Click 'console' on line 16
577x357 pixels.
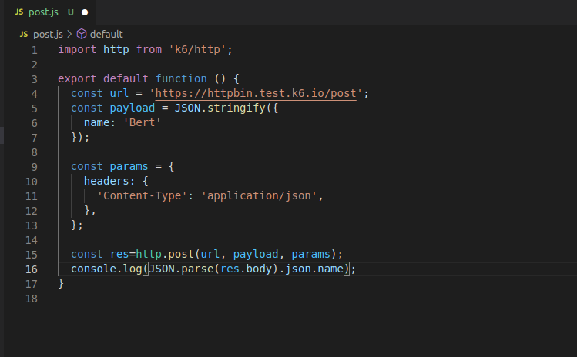click(x=93, y=269)
